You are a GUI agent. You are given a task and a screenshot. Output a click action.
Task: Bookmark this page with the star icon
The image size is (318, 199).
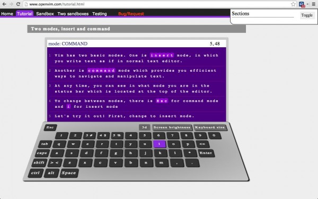click(x=293, y=4)
